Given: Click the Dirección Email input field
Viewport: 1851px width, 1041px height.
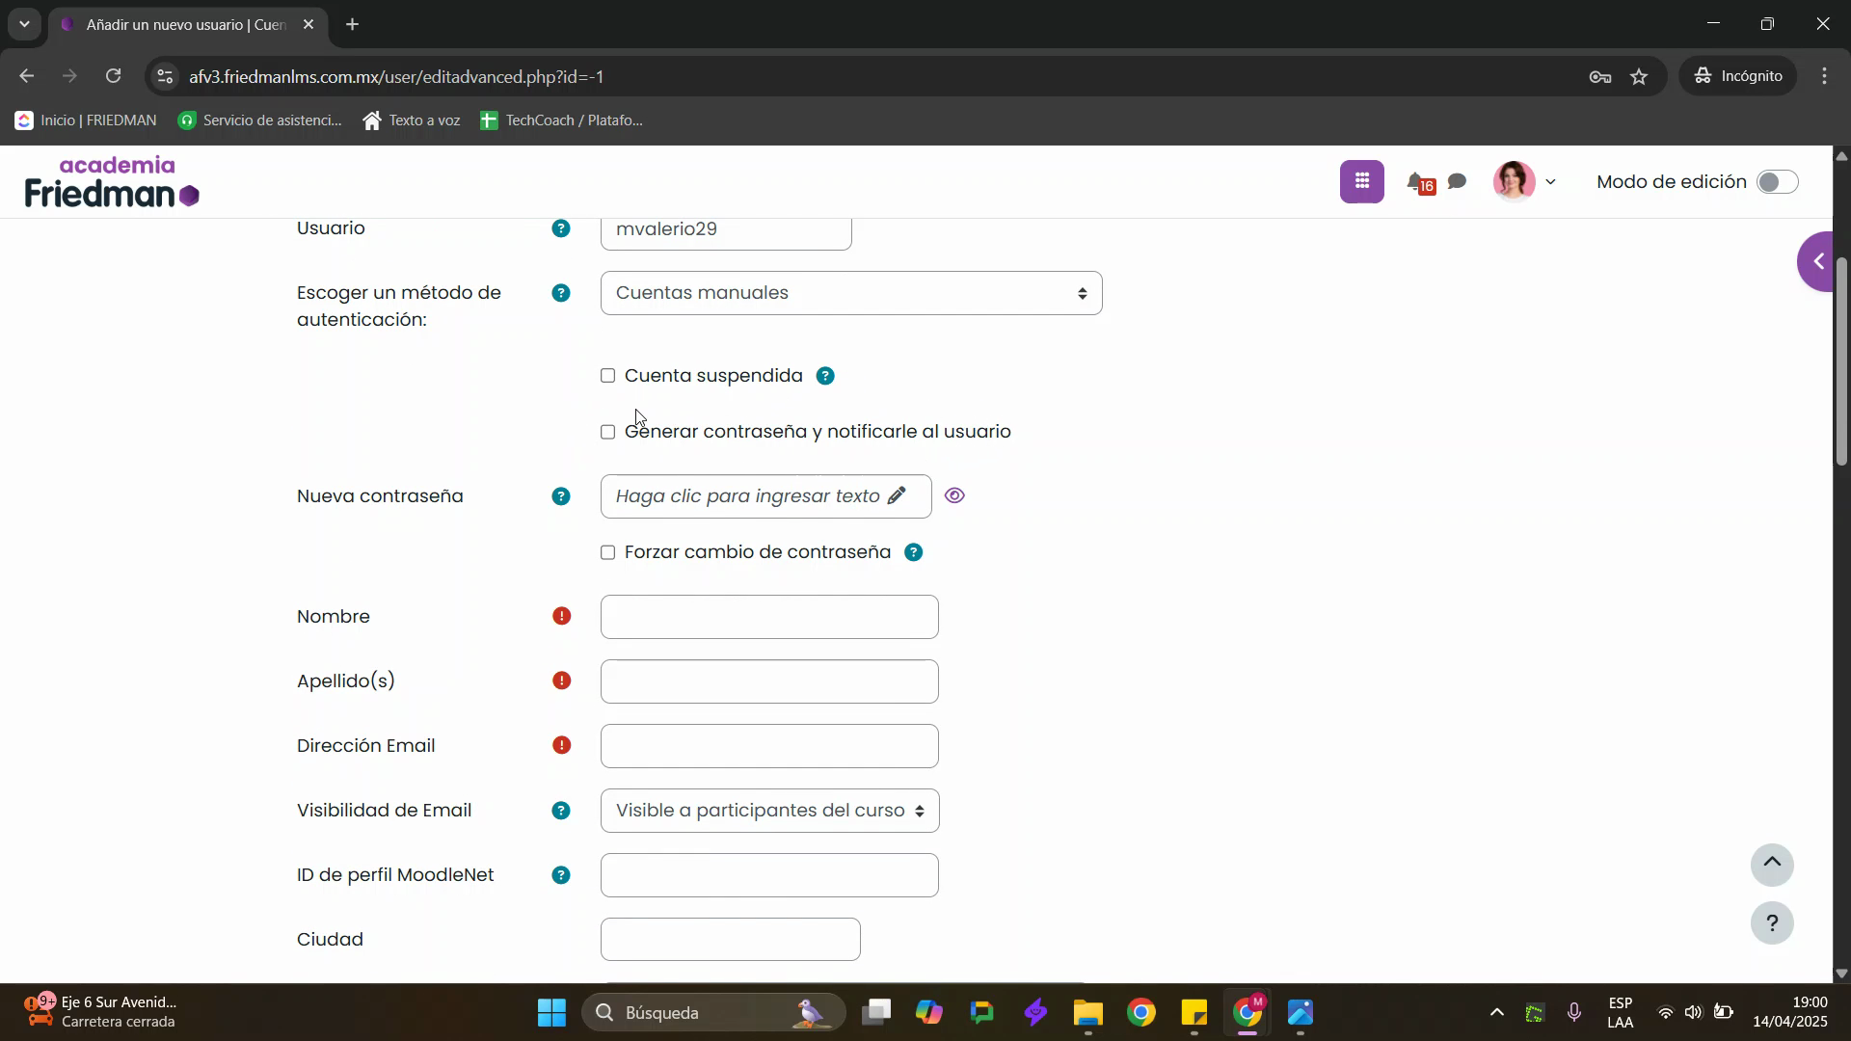Looking at the screenshot, I should click(x=769, y=746).
